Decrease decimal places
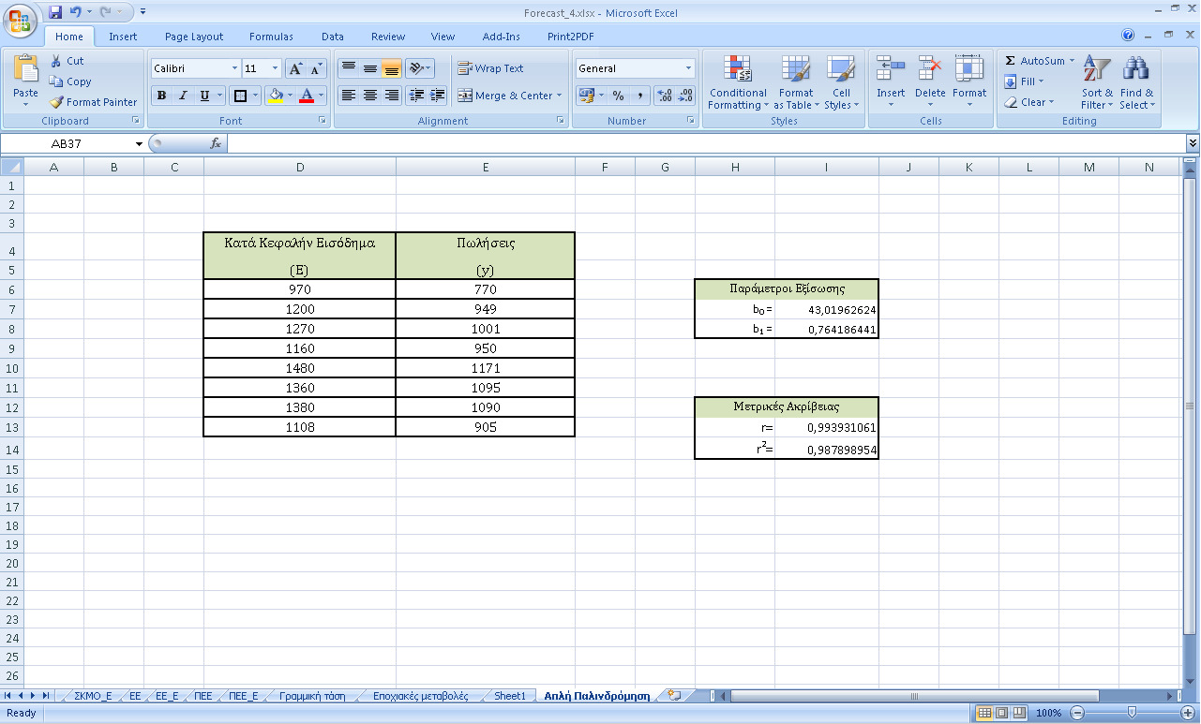The height and width of the screenshot is (724, 1201). [686, 96]
